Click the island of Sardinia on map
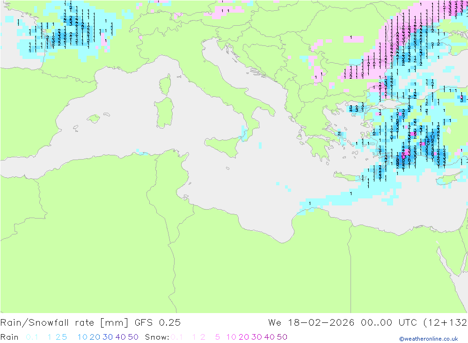Image resolution: width=468 pixels, height=343 pixels. pyautogui.click(x=164, y=113)
